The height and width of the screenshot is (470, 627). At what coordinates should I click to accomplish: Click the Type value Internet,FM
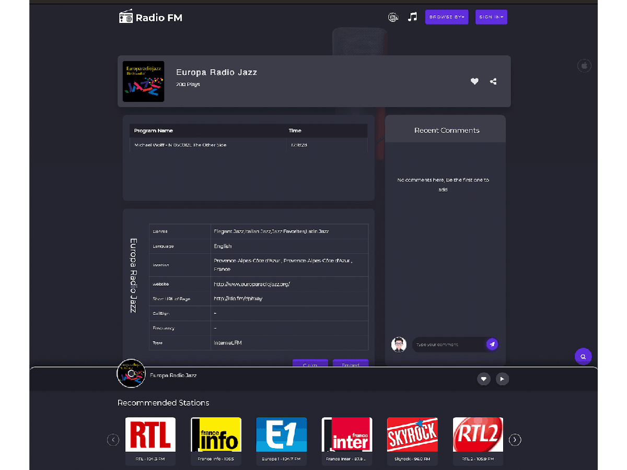(x=227, y=343)
